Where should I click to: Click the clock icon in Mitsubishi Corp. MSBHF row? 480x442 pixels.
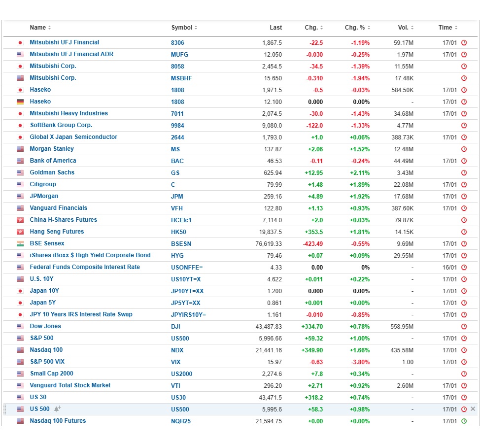coord(464,78)
